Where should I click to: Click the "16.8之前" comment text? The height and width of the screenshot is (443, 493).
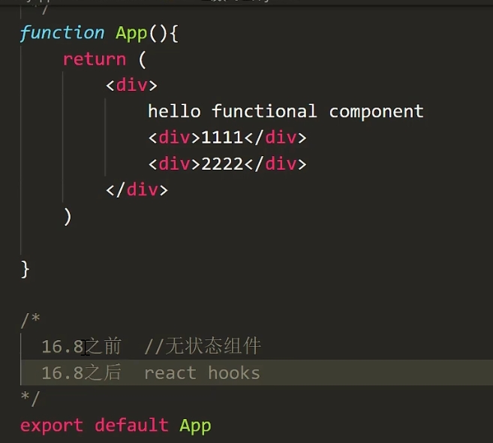(x=81, y=346)
